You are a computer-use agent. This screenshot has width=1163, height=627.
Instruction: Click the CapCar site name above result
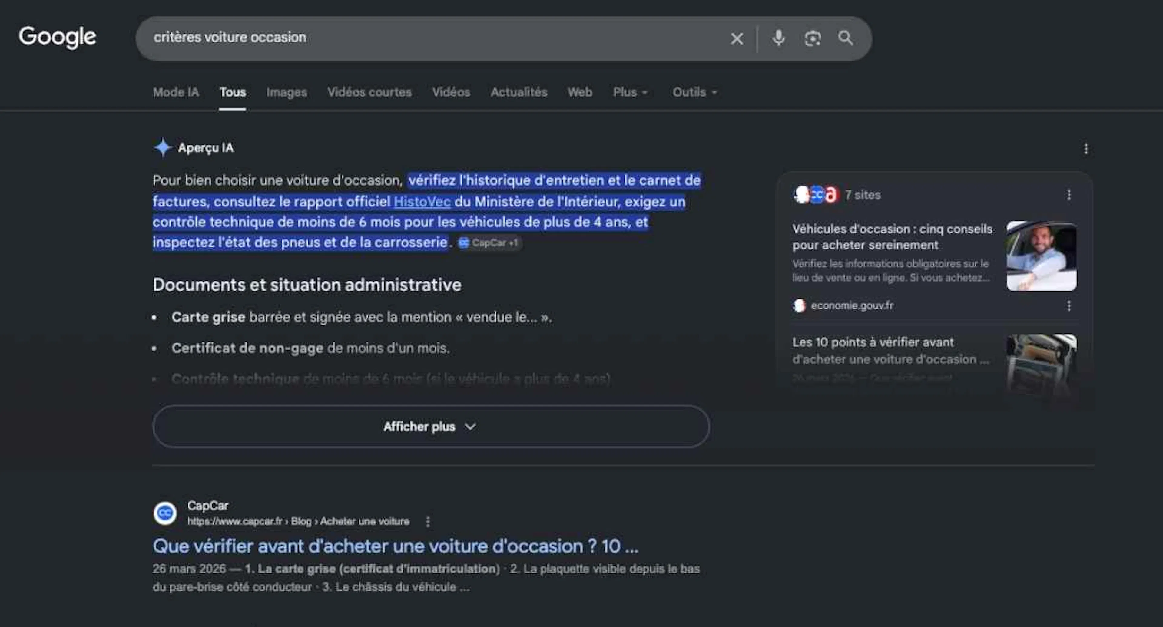[x=208, y=506]
